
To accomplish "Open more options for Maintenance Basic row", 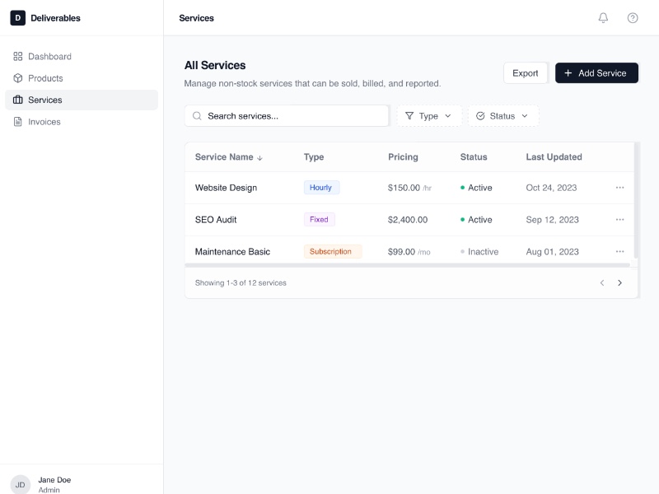I will coord(619,252).
